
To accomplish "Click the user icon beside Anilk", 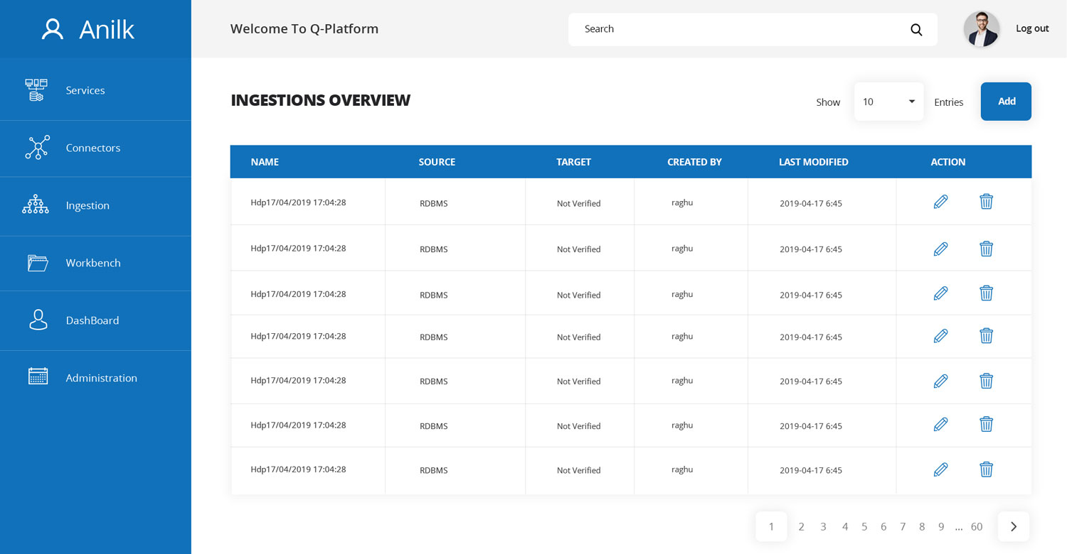I will 53,29.
